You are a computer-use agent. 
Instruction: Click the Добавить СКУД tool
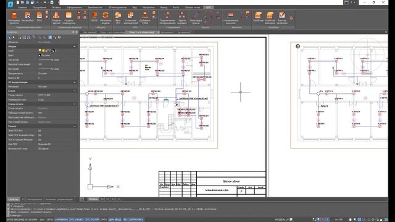[x=145, y=18]
